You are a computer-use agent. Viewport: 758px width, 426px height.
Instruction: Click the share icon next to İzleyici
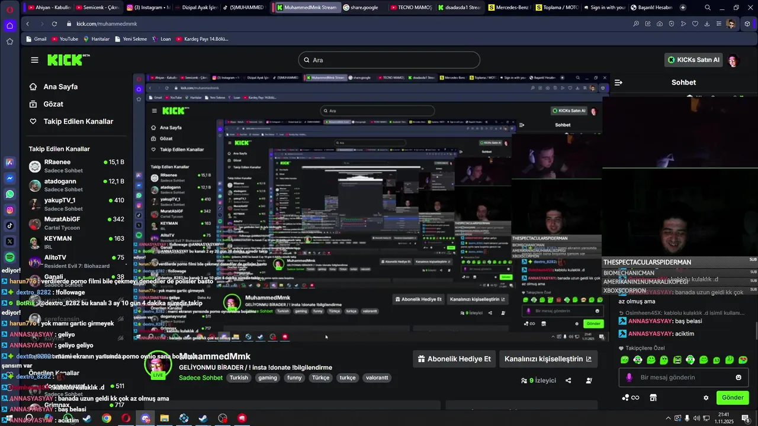pos(568,380)
